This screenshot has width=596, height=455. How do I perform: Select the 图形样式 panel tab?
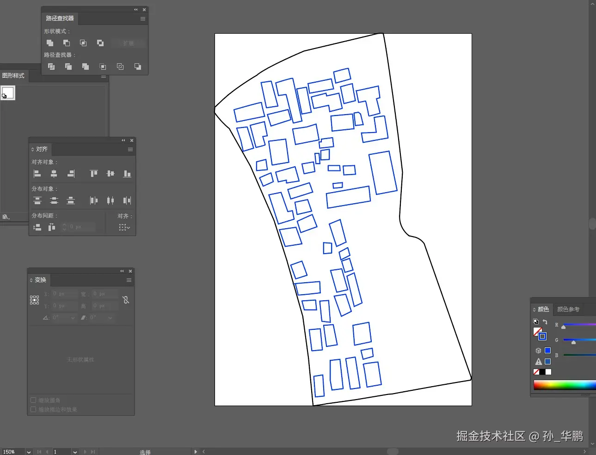[13, 76]
